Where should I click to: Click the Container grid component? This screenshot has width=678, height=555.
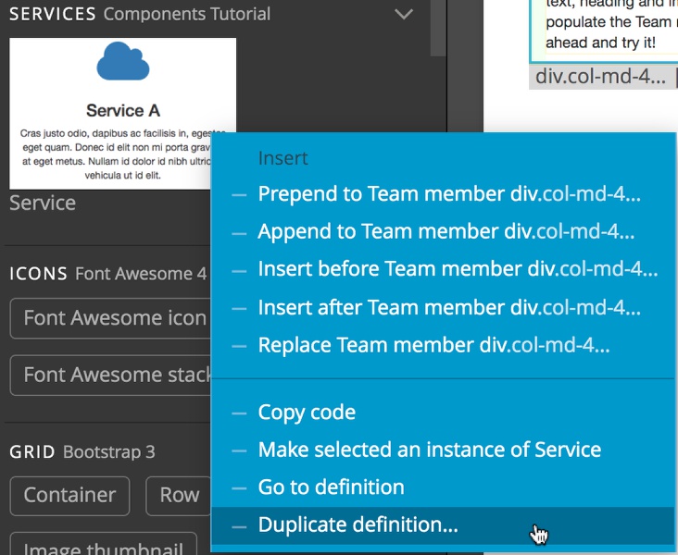click(69, 496)
